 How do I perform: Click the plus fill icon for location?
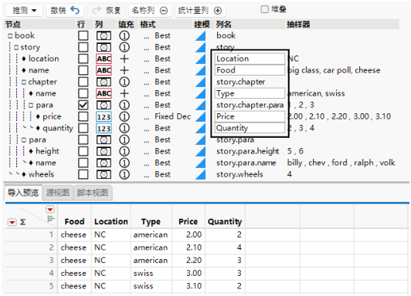[x=124, y=59]
